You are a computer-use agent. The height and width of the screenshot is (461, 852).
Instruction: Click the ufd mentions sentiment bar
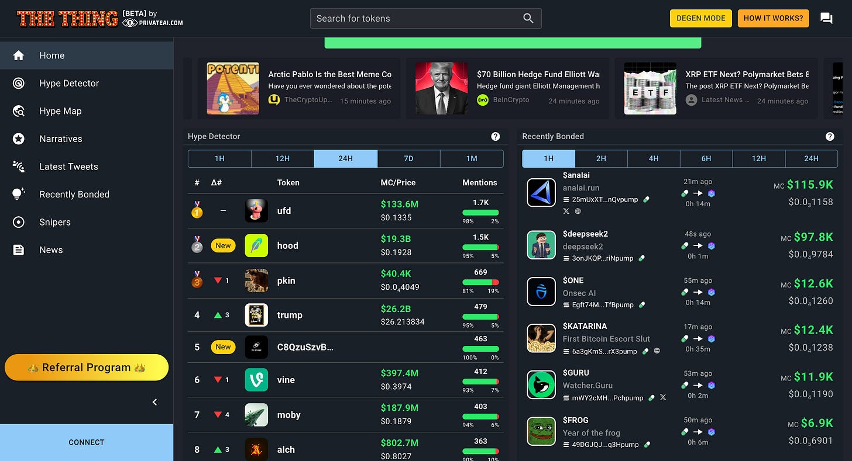click(480, 213)
